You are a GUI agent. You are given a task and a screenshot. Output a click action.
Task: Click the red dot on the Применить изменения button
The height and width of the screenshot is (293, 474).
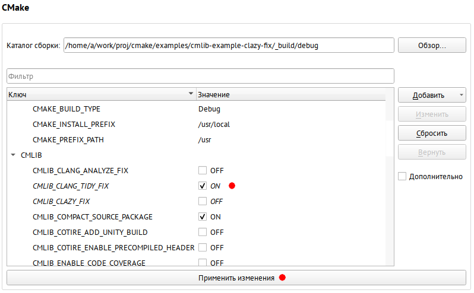(x=282, y=278)
